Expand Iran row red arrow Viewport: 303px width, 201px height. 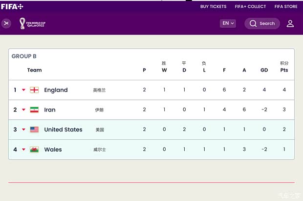[x=23, y=110]
